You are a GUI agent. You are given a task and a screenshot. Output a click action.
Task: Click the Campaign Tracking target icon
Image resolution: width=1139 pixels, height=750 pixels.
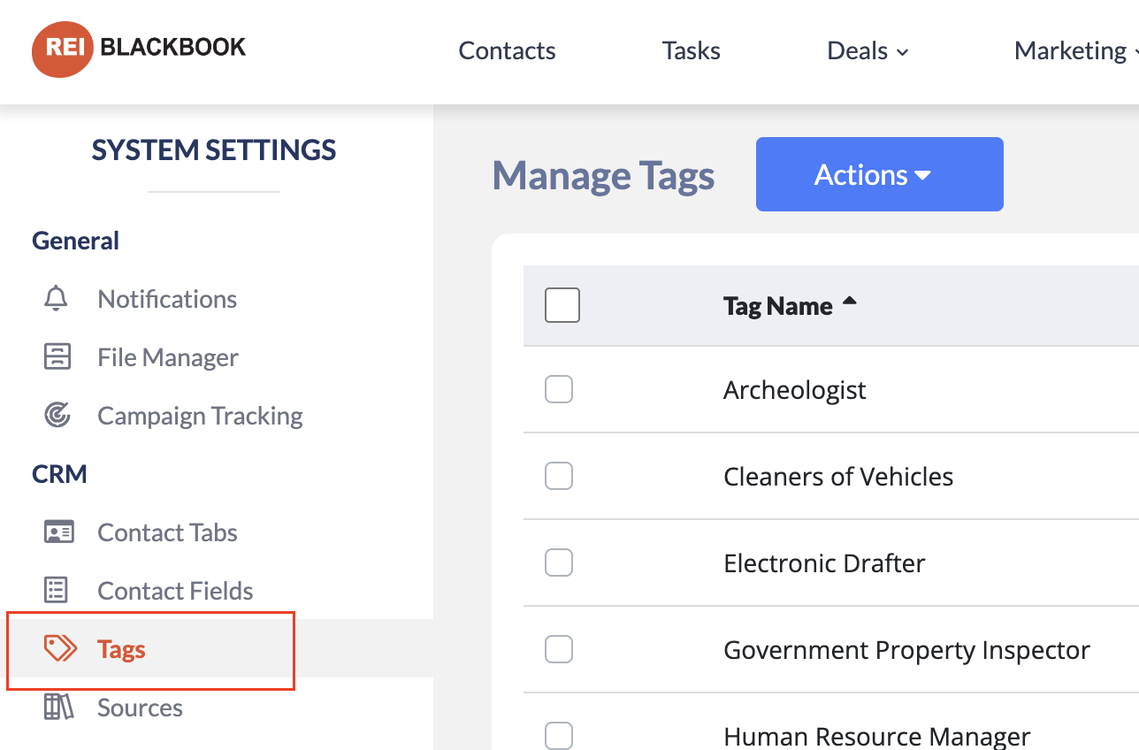57,416
